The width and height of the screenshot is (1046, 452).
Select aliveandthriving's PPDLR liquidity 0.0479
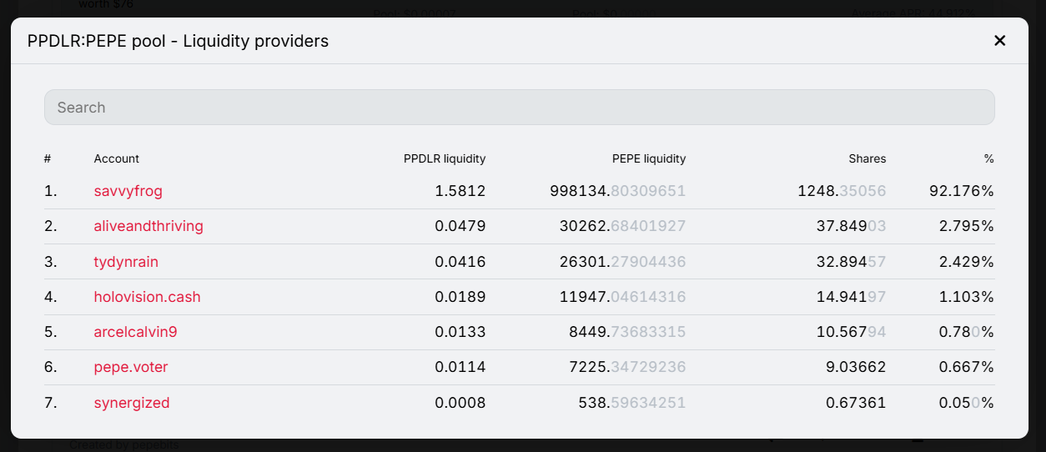[460, 226]
